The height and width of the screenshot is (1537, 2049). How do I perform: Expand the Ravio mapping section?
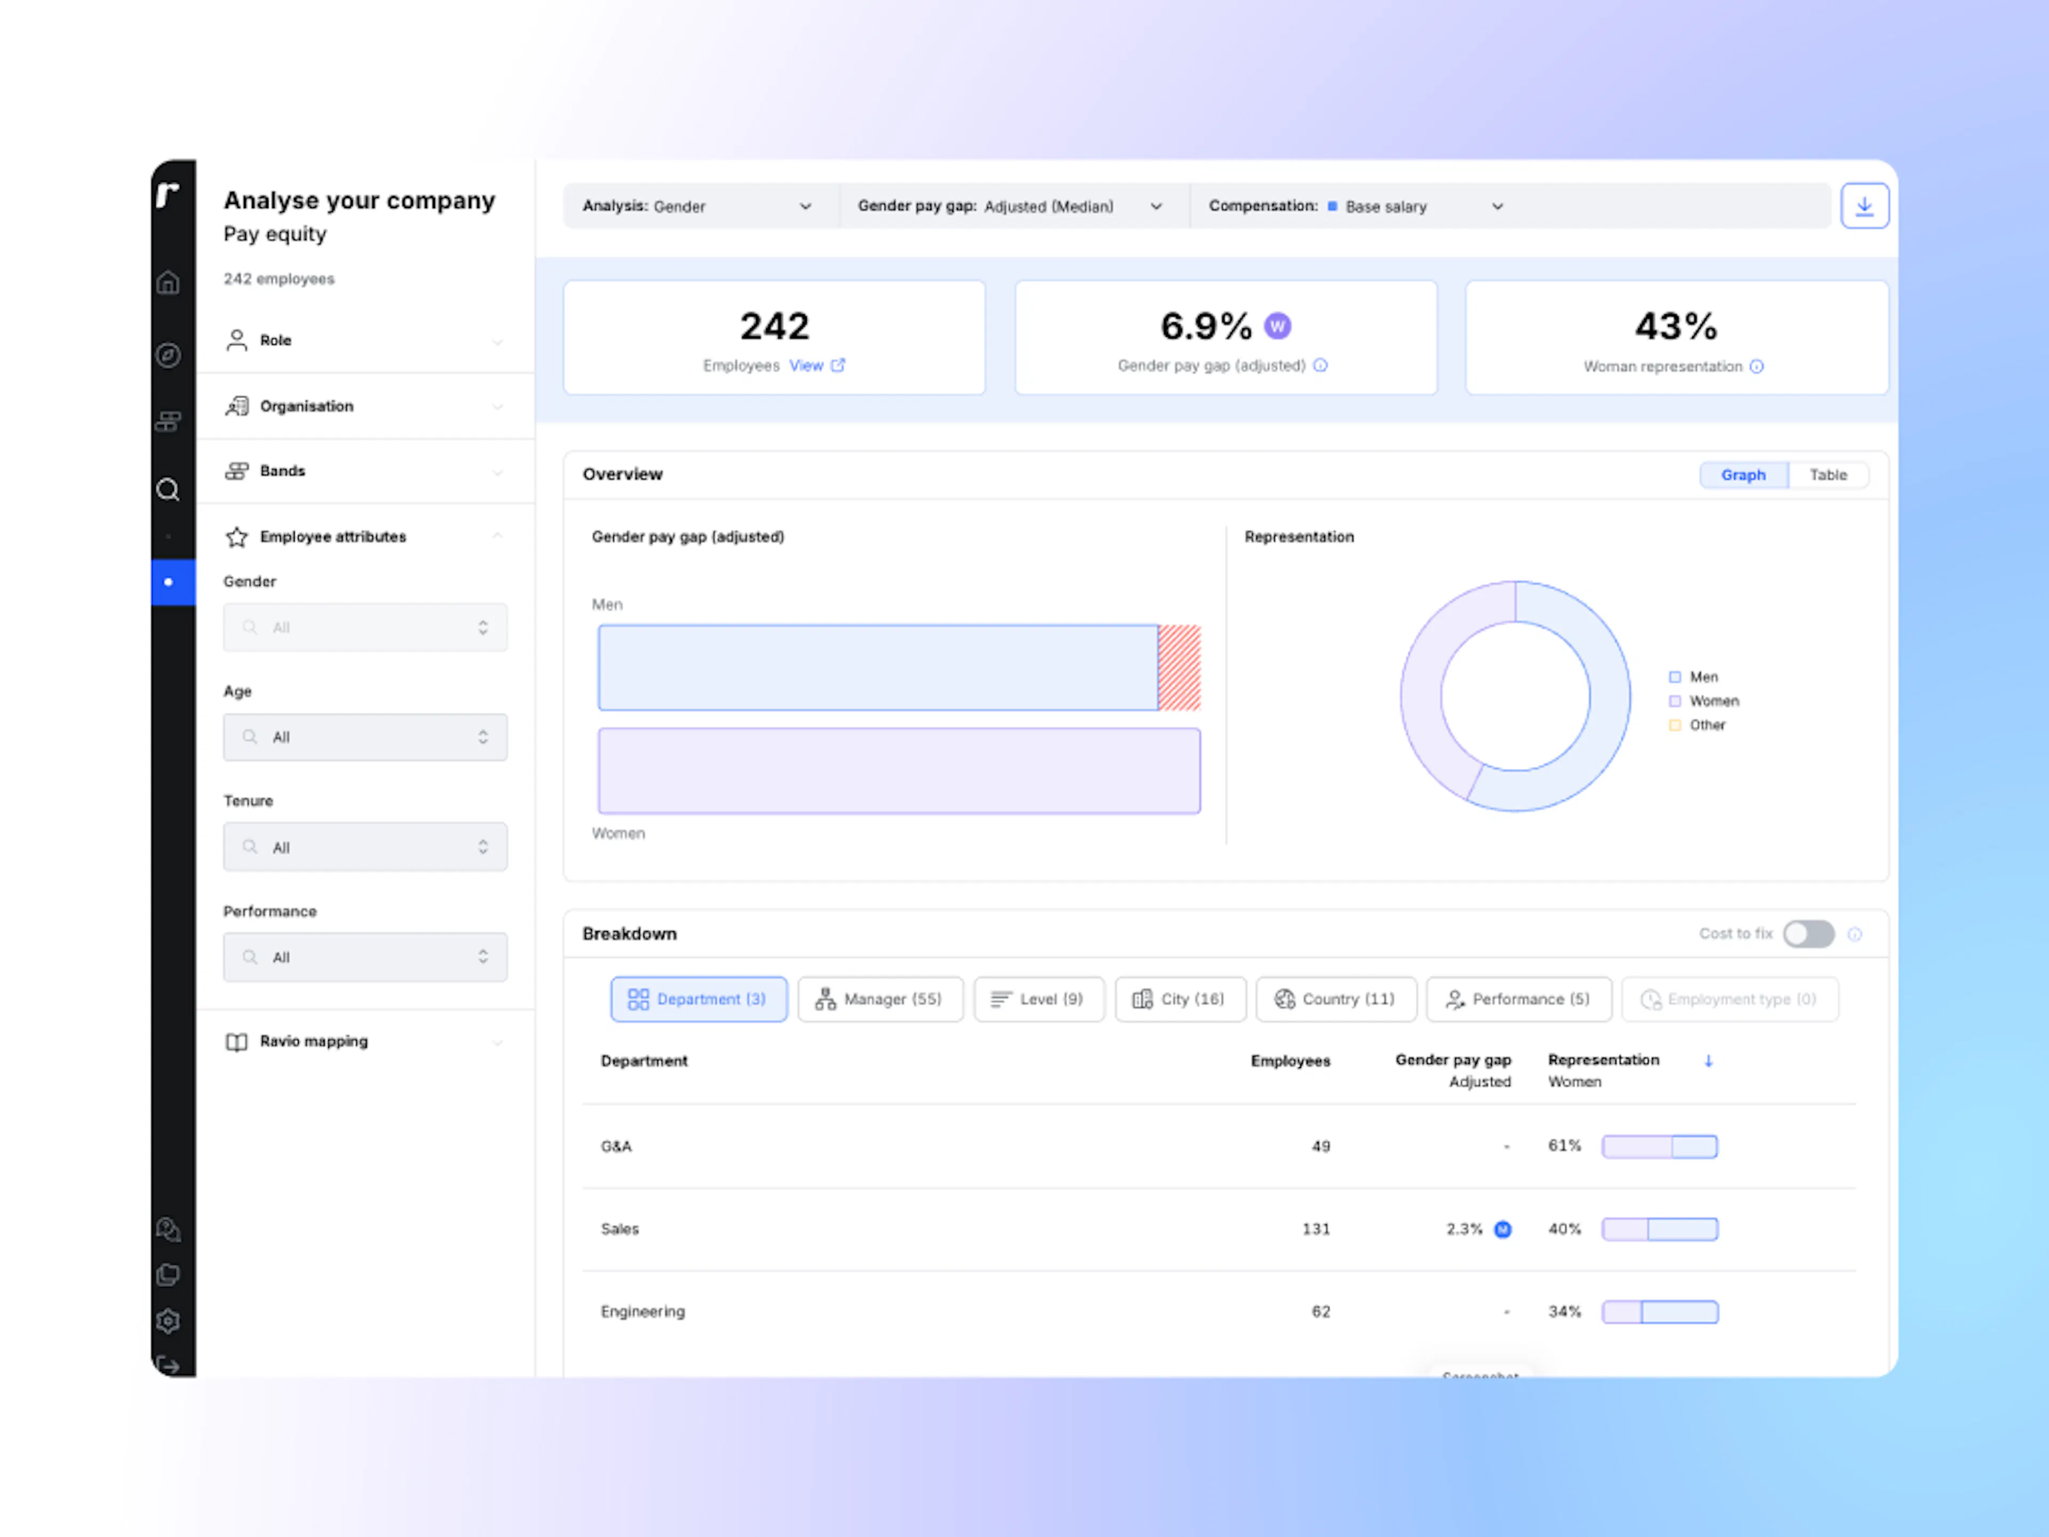[x=366, y=1041]
